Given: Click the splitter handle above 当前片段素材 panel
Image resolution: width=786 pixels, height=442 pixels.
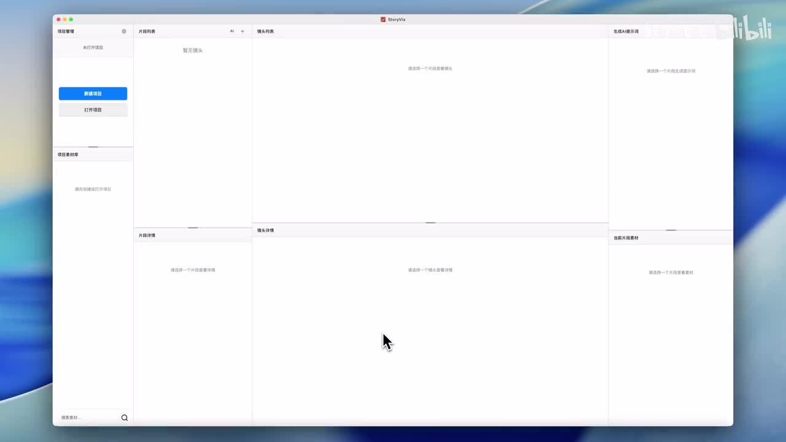Looking at the screenshot, I should pyautogui.click(x=671, y=230).
